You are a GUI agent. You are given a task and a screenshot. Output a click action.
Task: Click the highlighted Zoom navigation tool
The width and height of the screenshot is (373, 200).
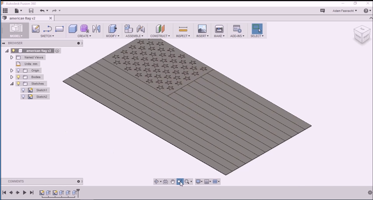tap(180, 181)
